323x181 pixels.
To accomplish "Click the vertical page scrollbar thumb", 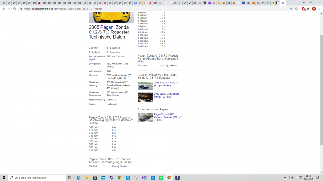I will [x=321, y=90].
